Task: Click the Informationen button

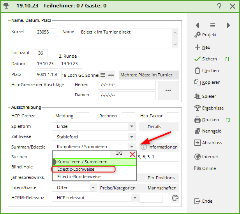Action: pyautogui.click(x=159, y=147)
